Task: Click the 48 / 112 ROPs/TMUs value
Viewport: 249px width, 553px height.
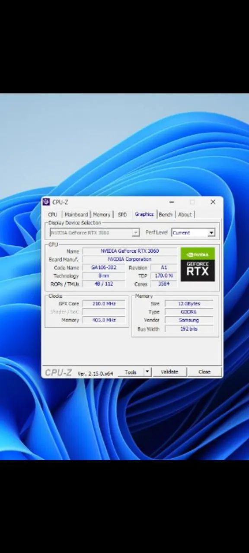Action: coord(104,284)
